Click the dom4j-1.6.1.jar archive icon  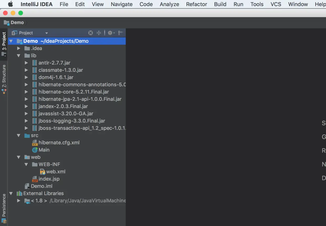[34, 77]
